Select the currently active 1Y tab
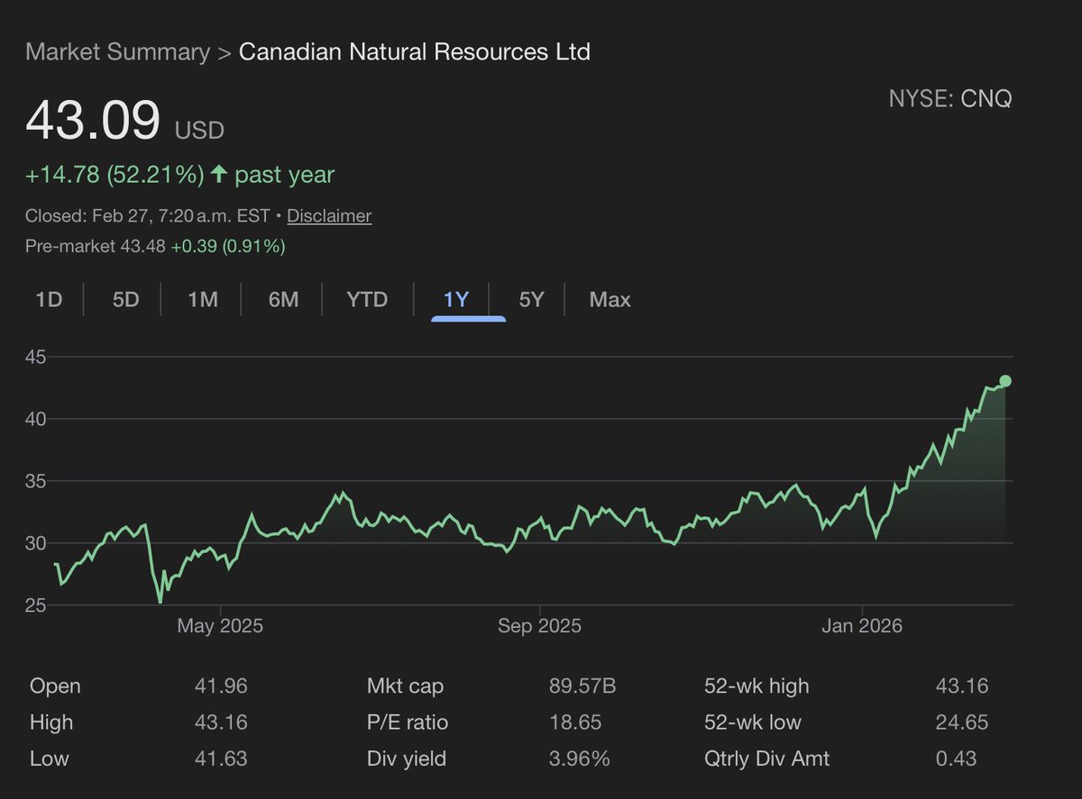This screenshot has width=1082, height=799. [456, 299]
